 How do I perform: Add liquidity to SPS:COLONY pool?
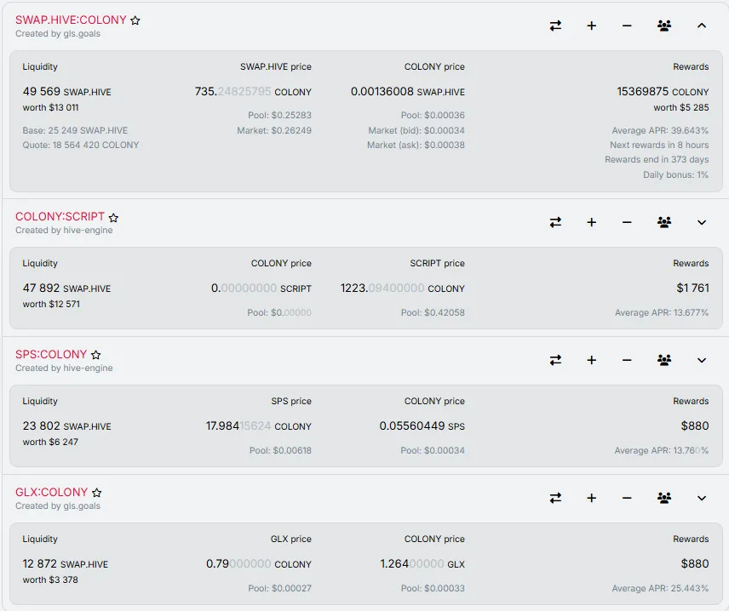click(x=591, y=360)
